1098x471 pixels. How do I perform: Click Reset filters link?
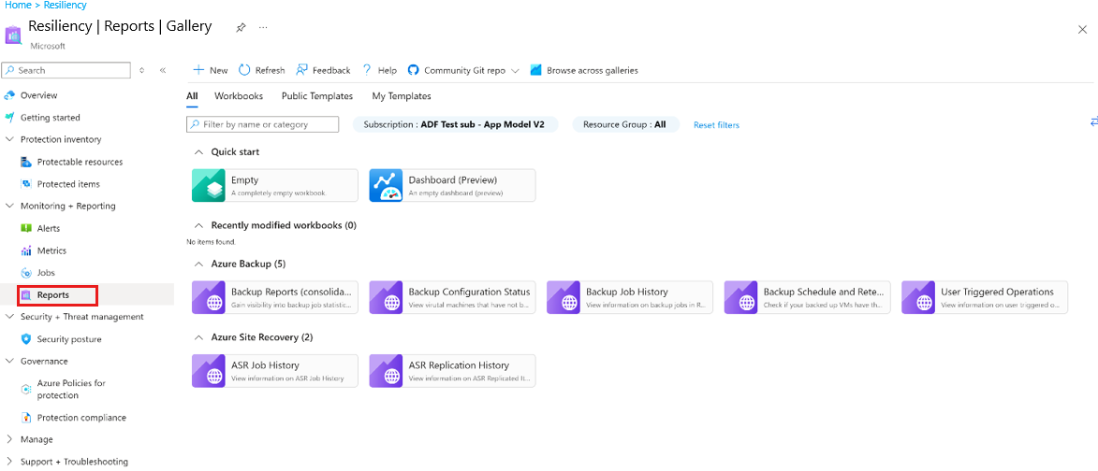[x=716, y=125]
